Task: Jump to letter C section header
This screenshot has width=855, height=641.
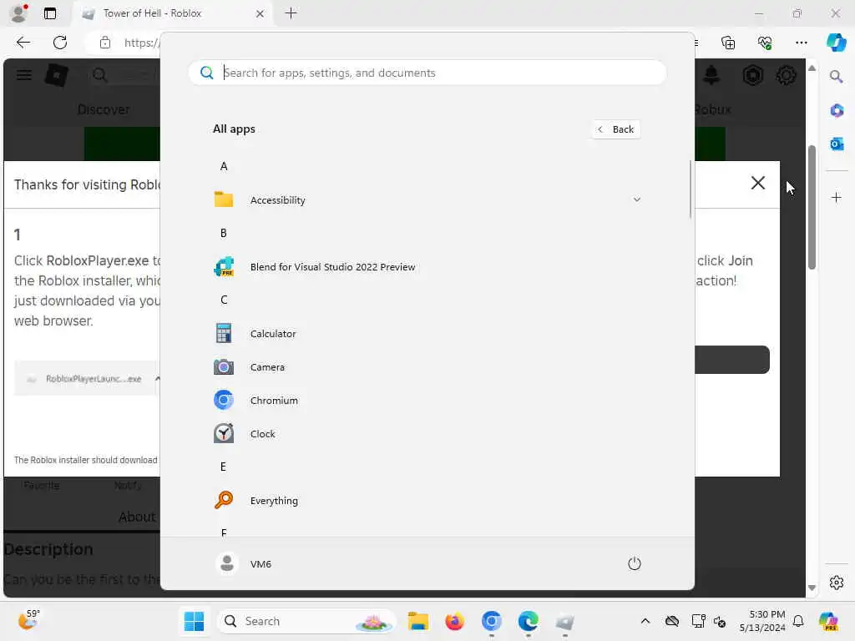Action: click(224, 300)
